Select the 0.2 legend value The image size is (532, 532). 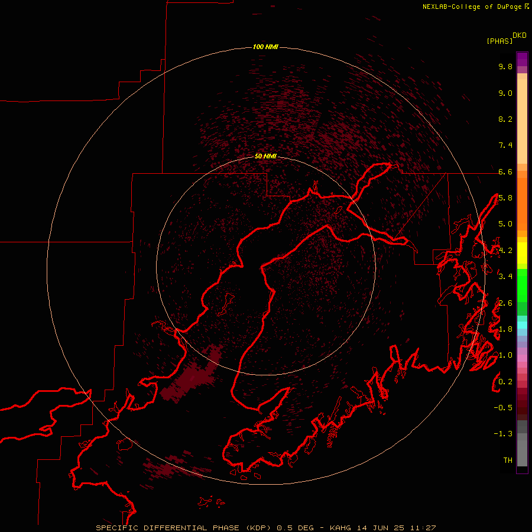505,382
